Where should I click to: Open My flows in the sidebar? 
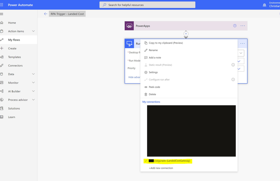pyautogui.click(x=18, y=40)
